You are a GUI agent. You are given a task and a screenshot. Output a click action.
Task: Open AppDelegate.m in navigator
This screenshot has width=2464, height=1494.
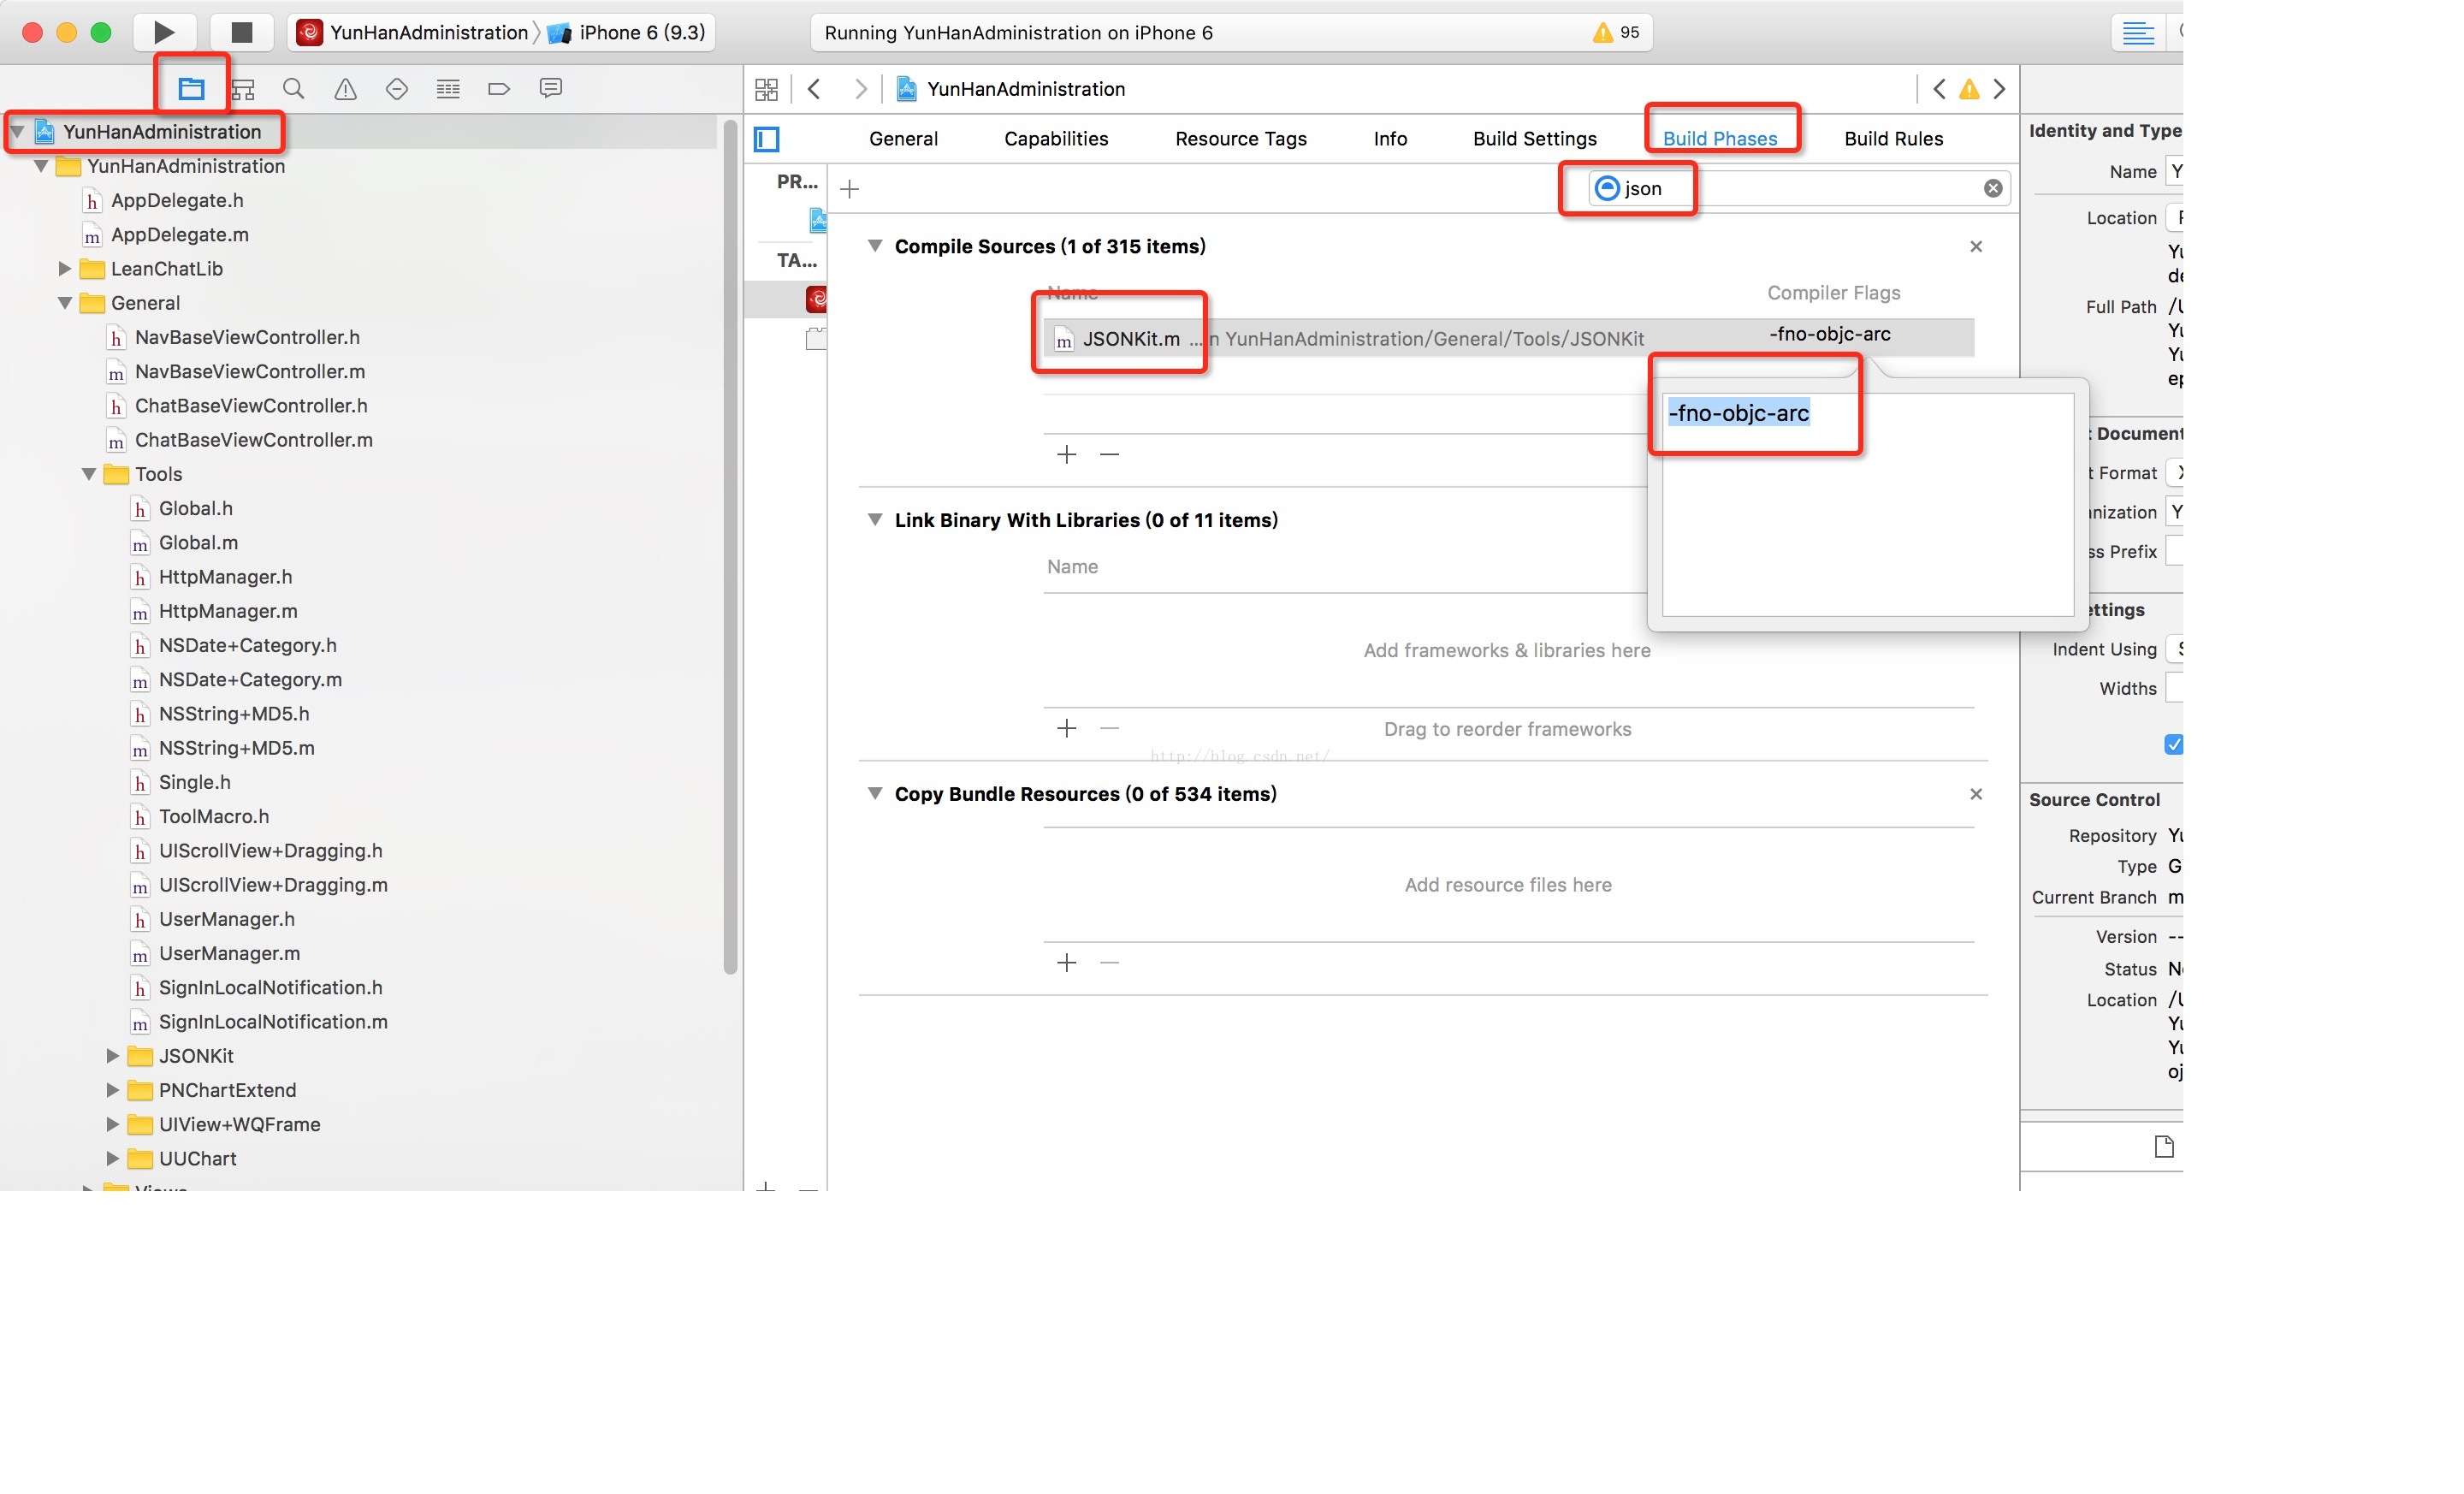pos(180,235)
